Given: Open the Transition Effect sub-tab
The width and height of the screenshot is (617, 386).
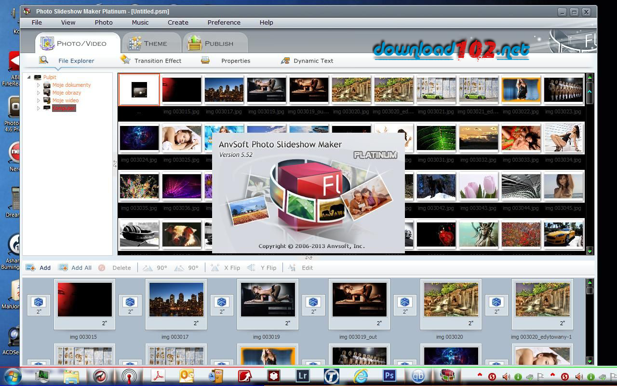Looking at the screenshot, I should coord(151,60).
